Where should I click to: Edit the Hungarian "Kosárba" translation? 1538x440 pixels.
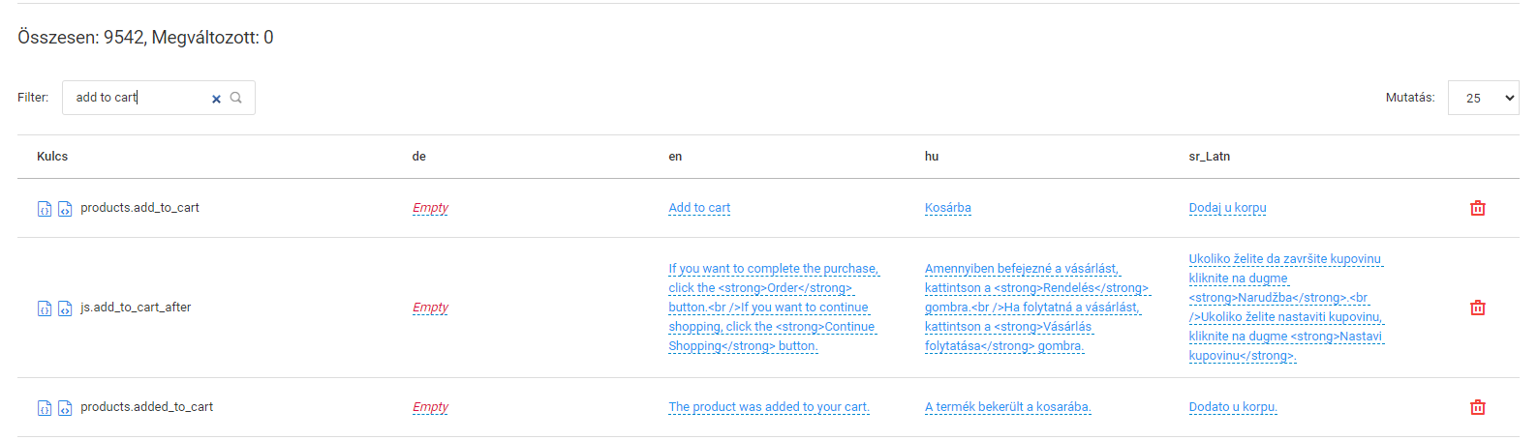(x=947, y=208)
